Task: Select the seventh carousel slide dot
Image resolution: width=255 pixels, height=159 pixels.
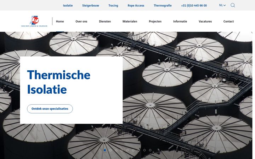Action: tap(139, 150)
